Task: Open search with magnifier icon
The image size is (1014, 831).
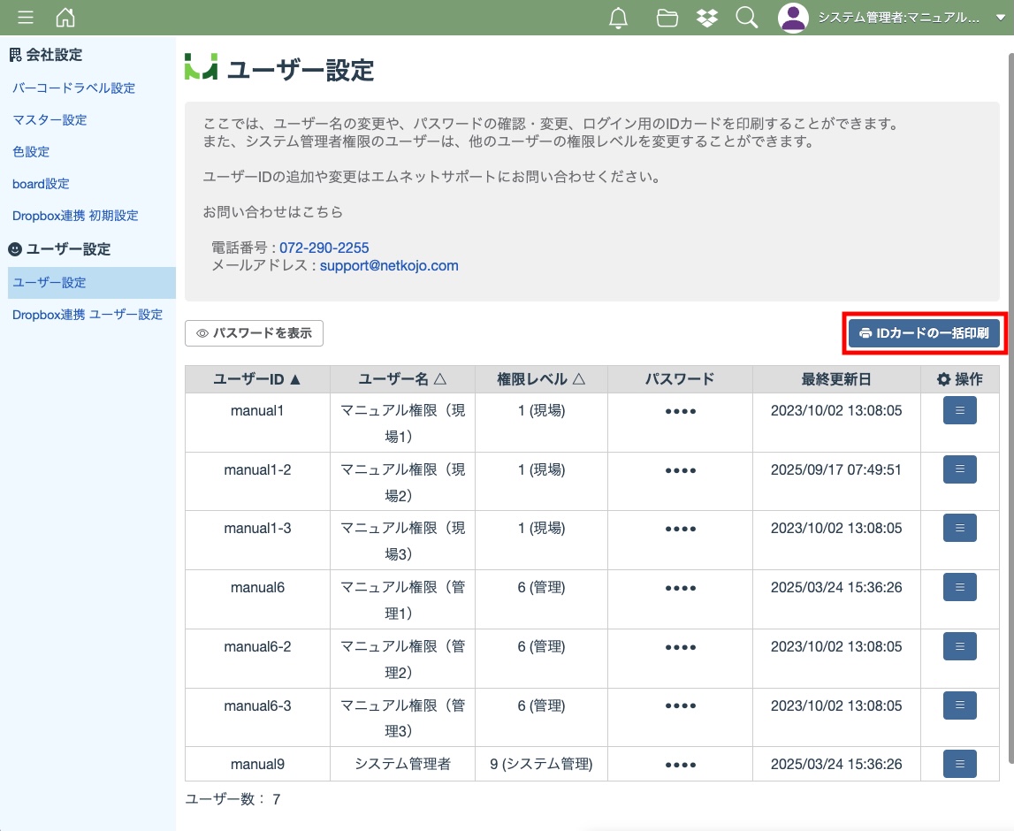Action: [x=747, y=18]
